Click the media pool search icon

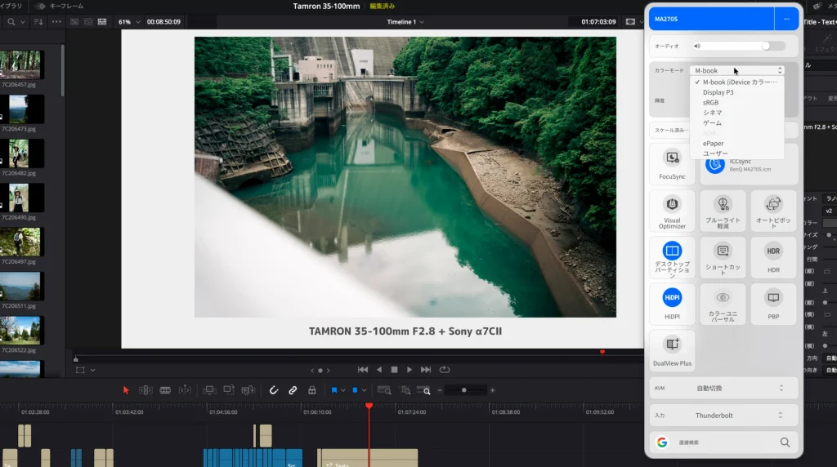(x=11, y=22)
